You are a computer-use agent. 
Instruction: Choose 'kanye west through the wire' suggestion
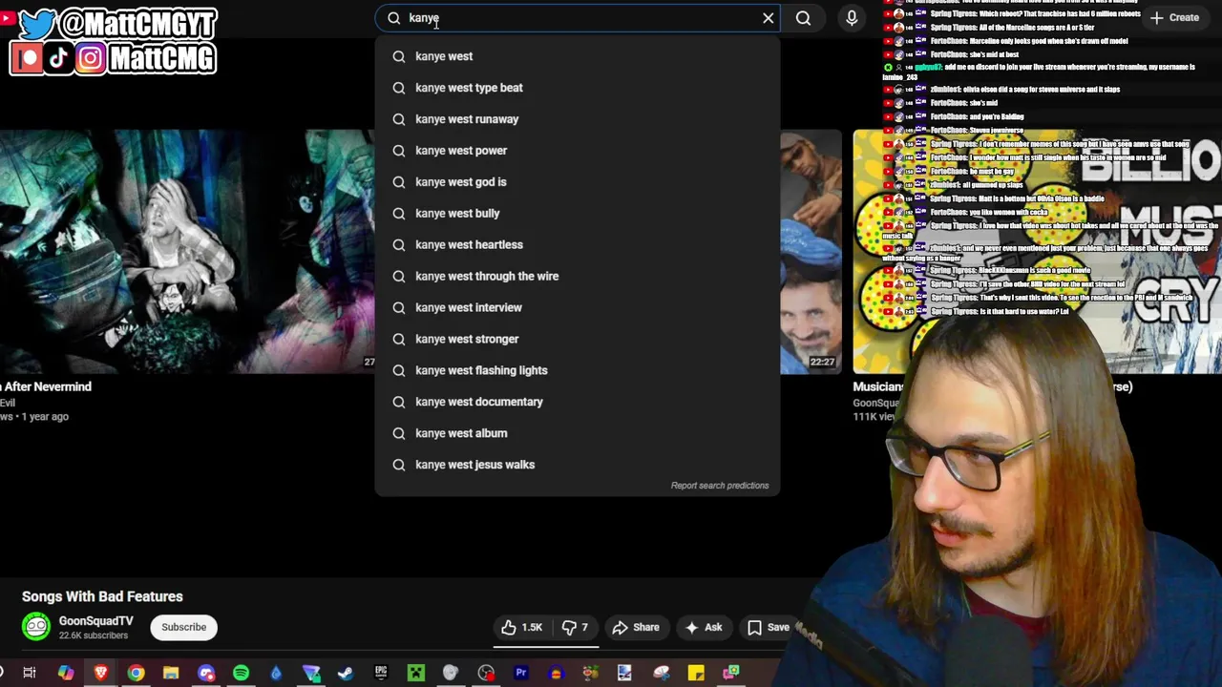point(578,277)
